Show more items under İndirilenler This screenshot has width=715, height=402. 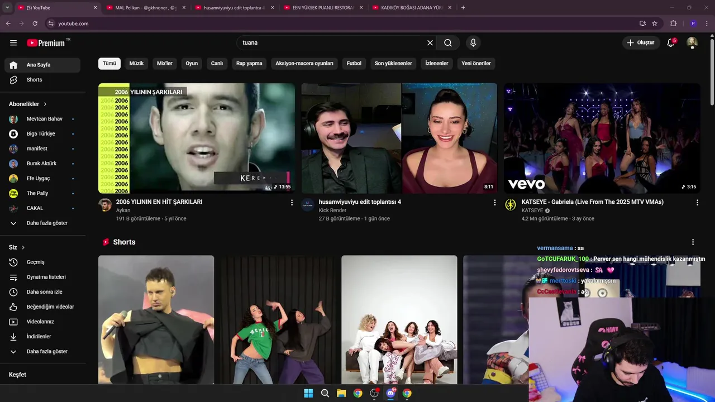(x=42, y=352)
